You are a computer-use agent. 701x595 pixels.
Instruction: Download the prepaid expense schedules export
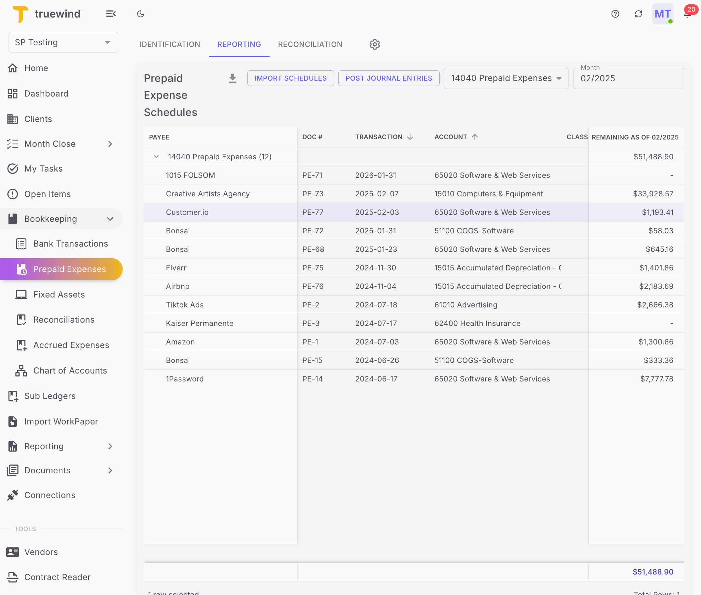coord(232,78)
